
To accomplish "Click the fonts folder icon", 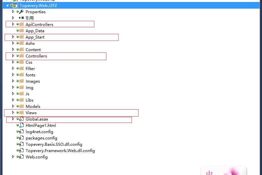I will point(21,75).
